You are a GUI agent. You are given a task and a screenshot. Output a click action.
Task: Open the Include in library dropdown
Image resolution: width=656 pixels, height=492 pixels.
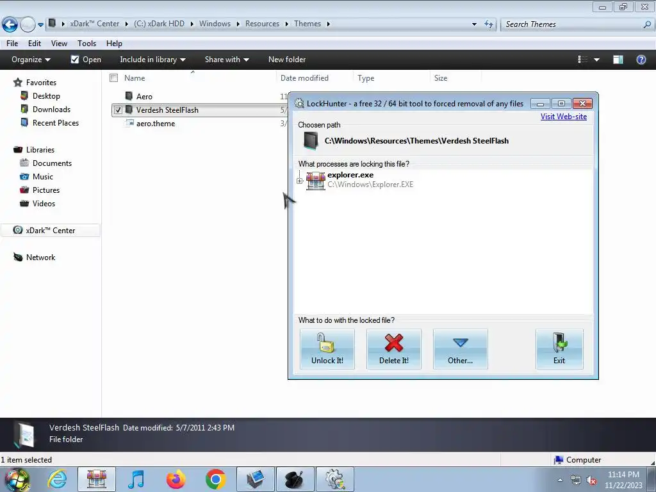tap(152, 60)
